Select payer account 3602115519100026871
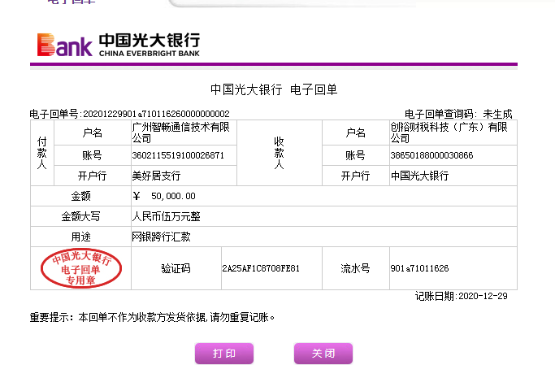 [x=178, y=155]
